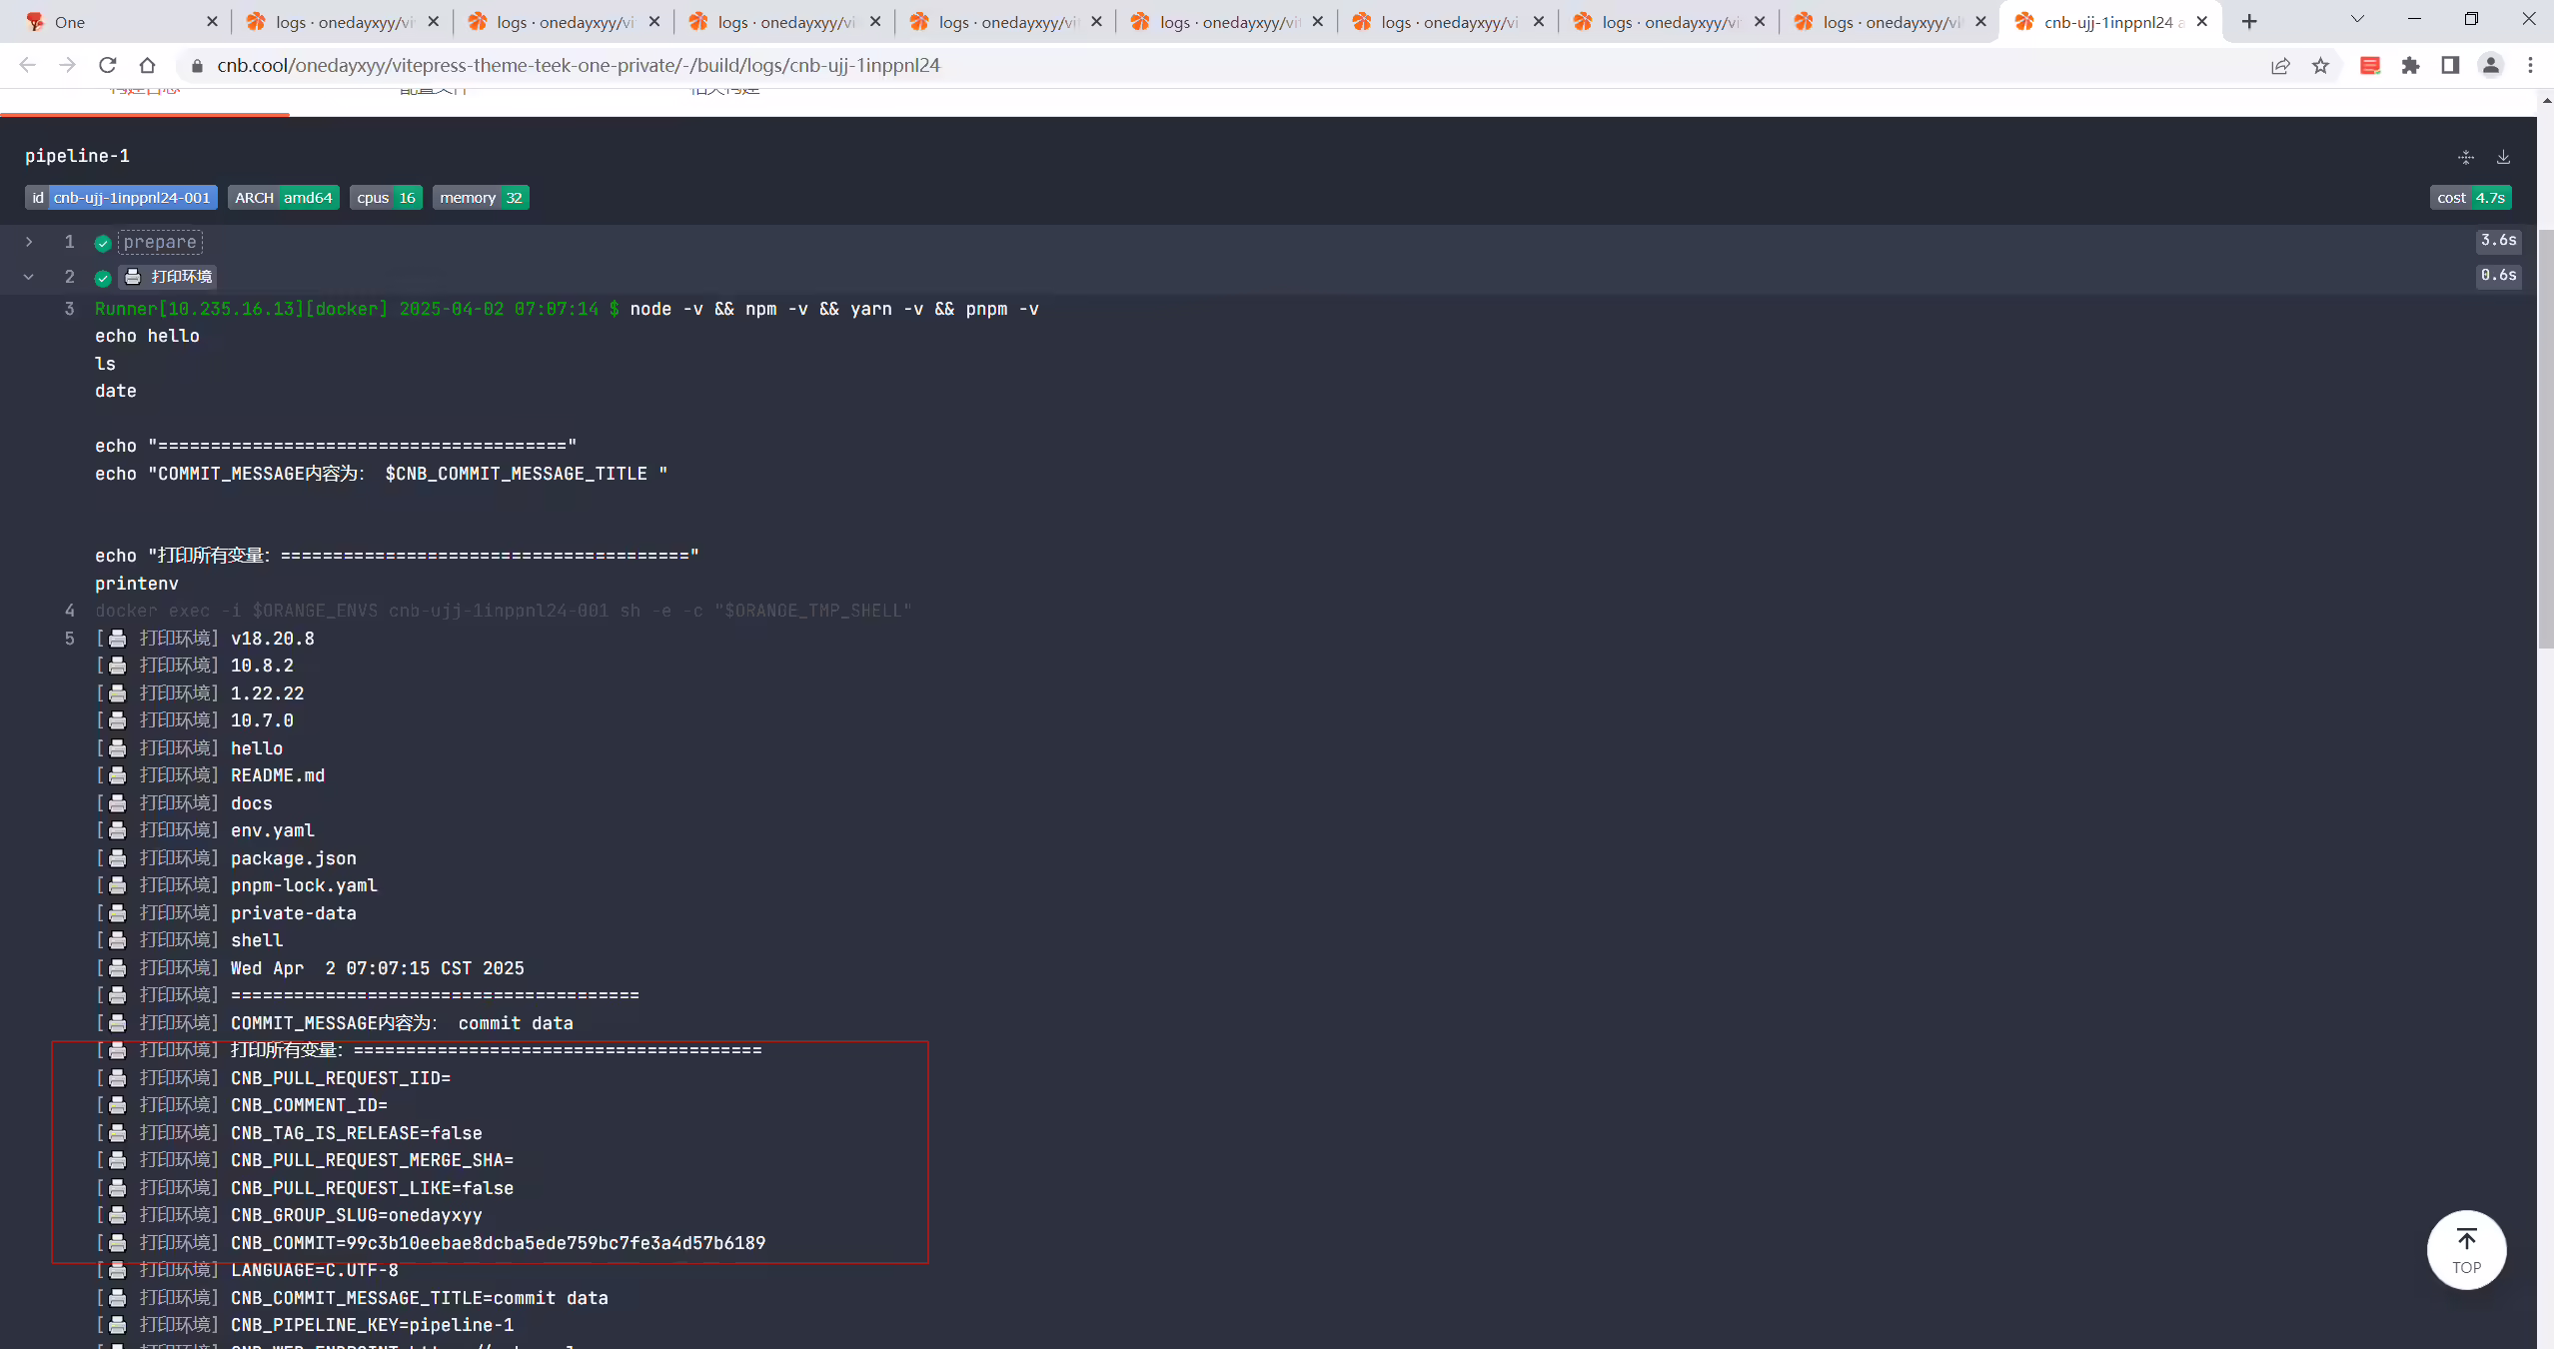Click the cost 4.7s badge

coord(2470,198)
